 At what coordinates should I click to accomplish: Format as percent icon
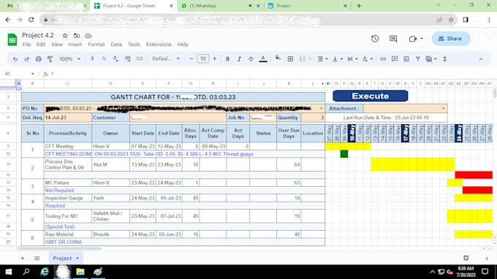[104, 58]
